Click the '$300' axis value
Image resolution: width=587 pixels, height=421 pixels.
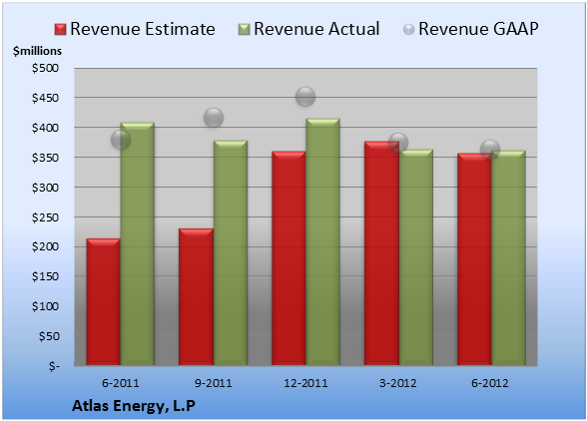(x=45, y=188)
